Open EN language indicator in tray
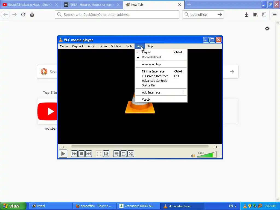280x210 pixels. (231, 206)
